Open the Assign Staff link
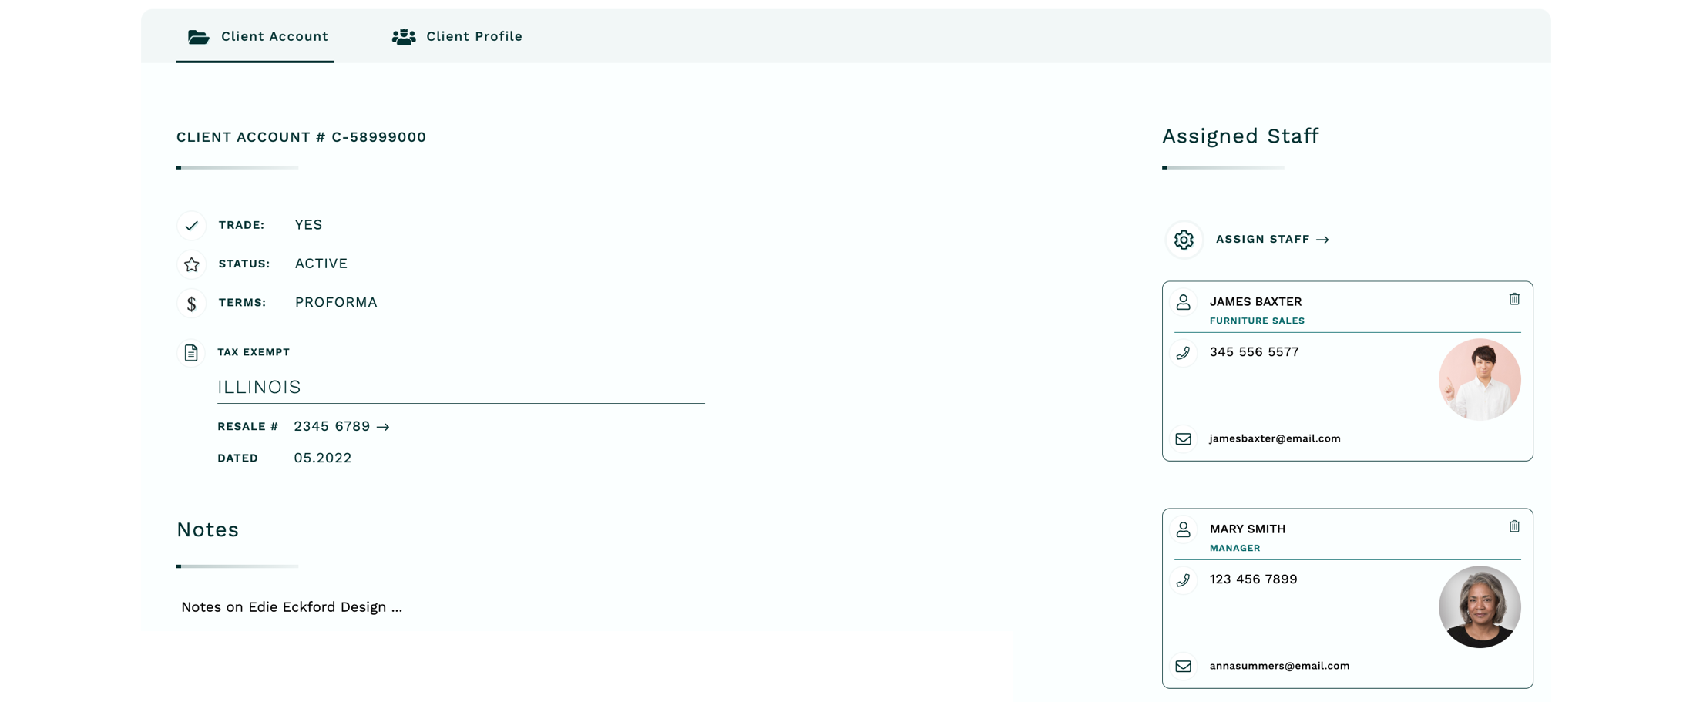The width and height of the screenshot is (1693, 702). [1271, 240]
